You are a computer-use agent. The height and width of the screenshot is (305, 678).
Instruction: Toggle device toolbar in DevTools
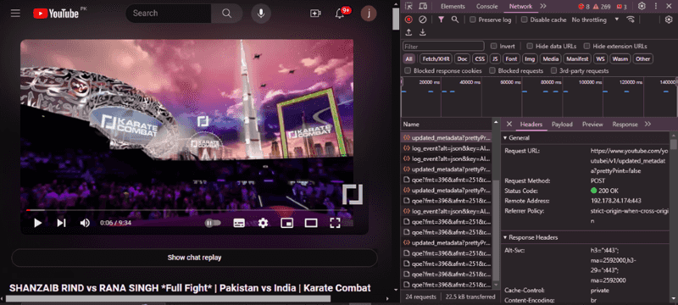[x=423, y=6]
